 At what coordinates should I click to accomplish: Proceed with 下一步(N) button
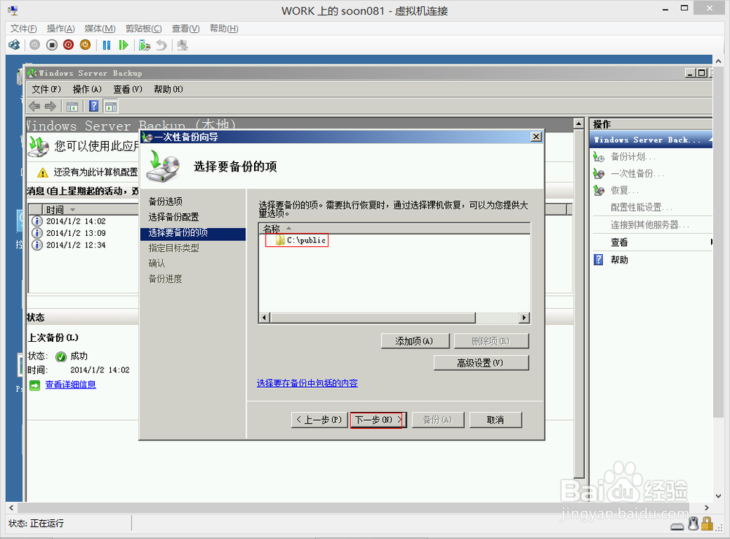pyautogui.click(x=378, y=420)
